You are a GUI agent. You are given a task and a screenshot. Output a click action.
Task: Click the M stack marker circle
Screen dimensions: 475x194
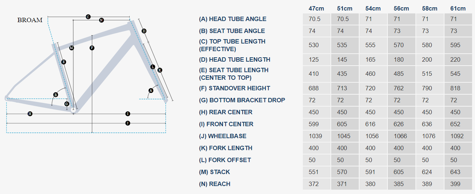72,48
